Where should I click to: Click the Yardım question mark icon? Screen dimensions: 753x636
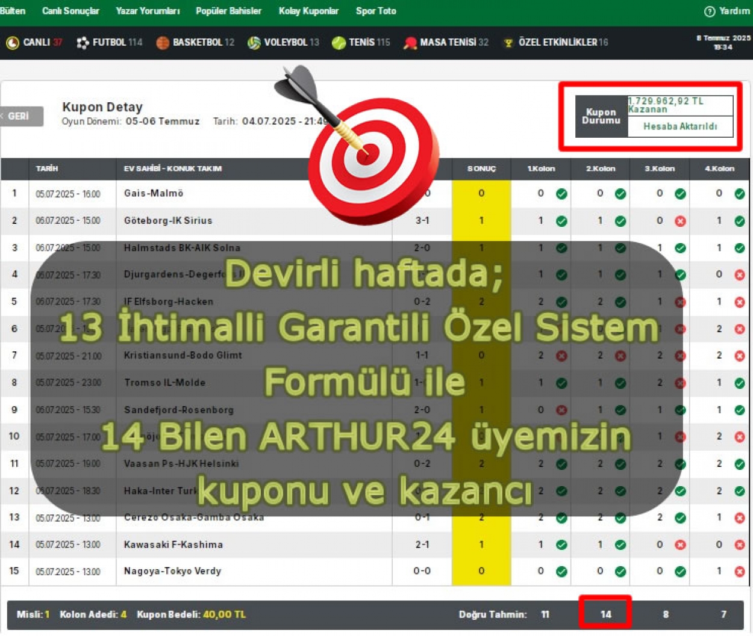(x=710, y=11)
